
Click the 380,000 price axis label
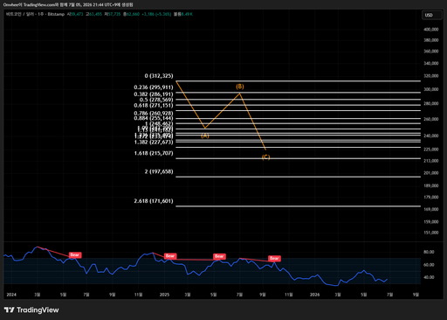coord(431,40)
